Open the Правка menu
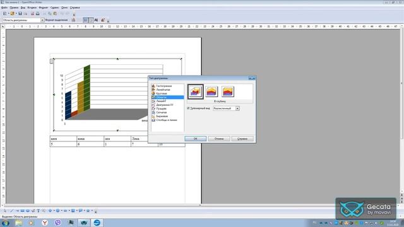Image resolution: width=404 pixels, height=227 pixels. click(14, 8)
